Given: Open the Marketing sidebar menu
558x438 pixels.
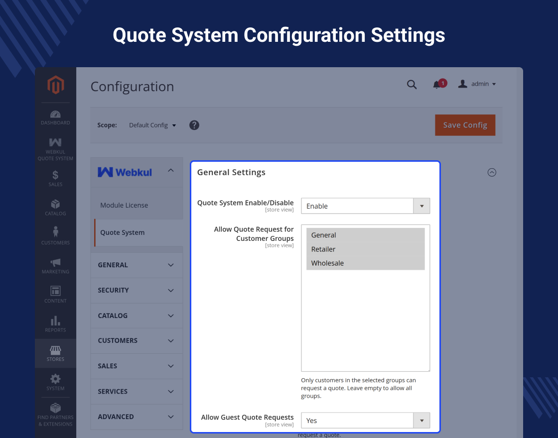Looking at the screenshot, I should 55,266.
